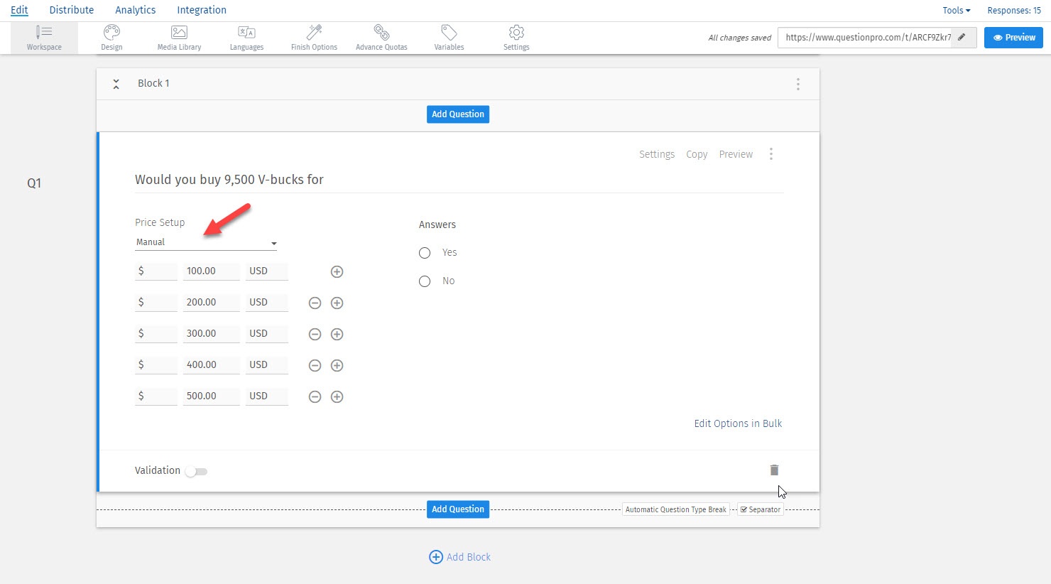
Task: Click the question Preview link
Action: tap(736, 154)
